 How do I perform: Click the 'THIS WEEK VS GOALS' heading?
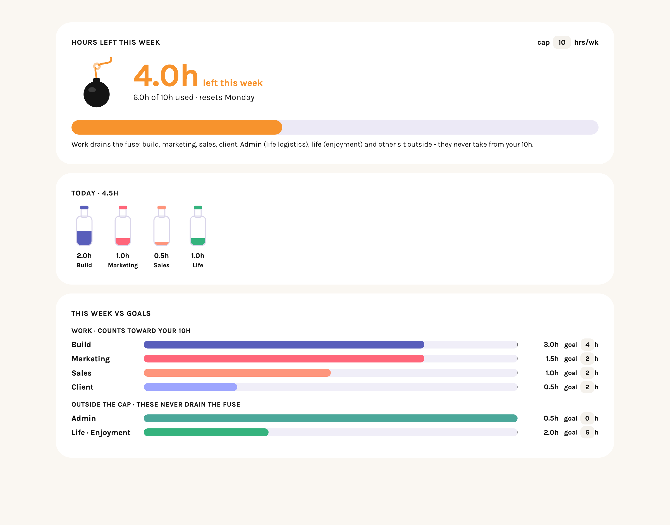pyautogui.click(x=111, y=314)
